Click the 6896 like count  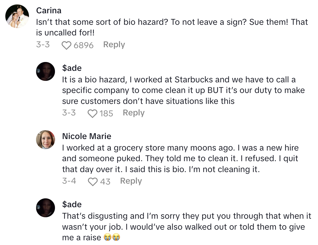(x=84, y=45)
